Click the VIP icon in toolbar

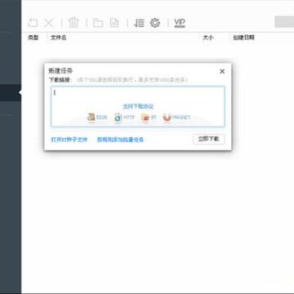click(x=180, y=23)
